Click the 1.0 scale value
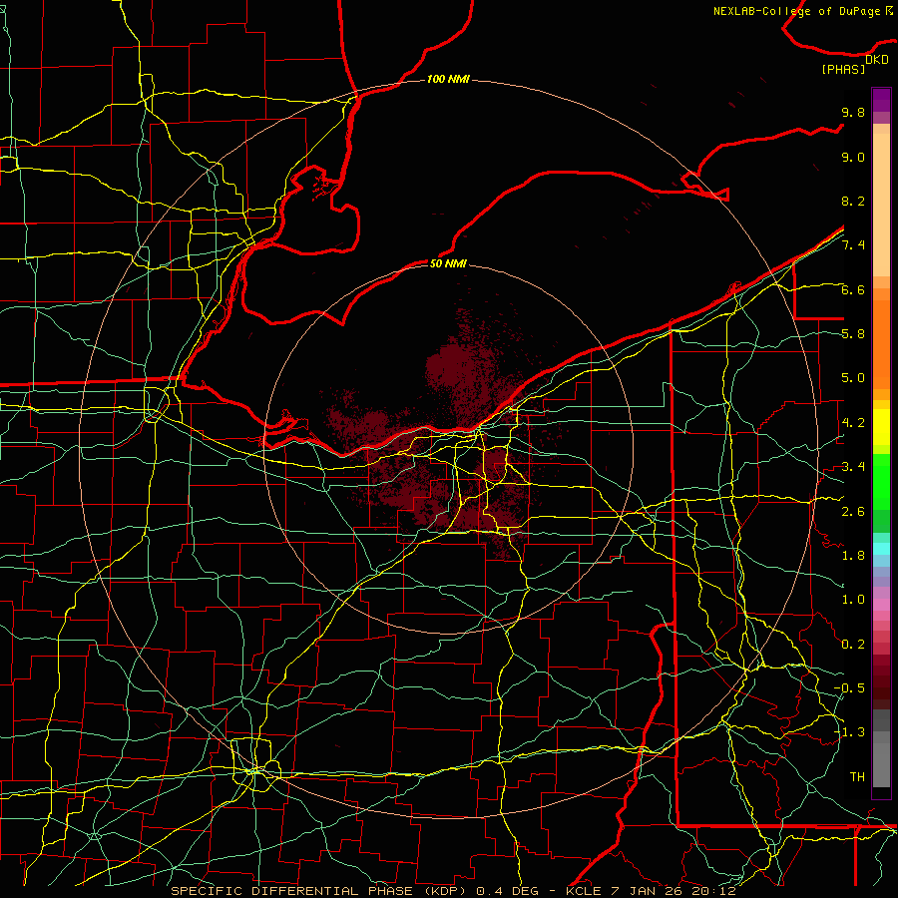The width and height of the screenshot is (898, 898). click(x=853, y=600)
